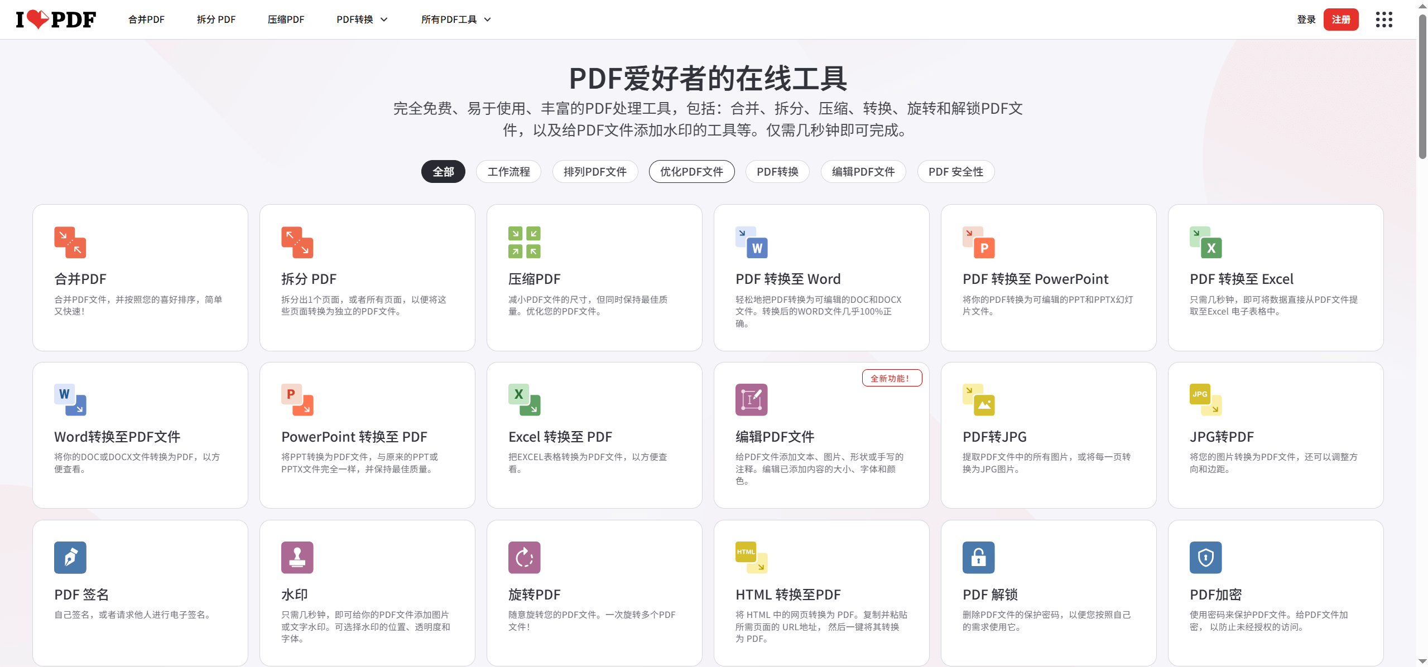Screen dimensions: 1428x667
Task: Open the apps grid icon at top right
Action: [1383, 20]
